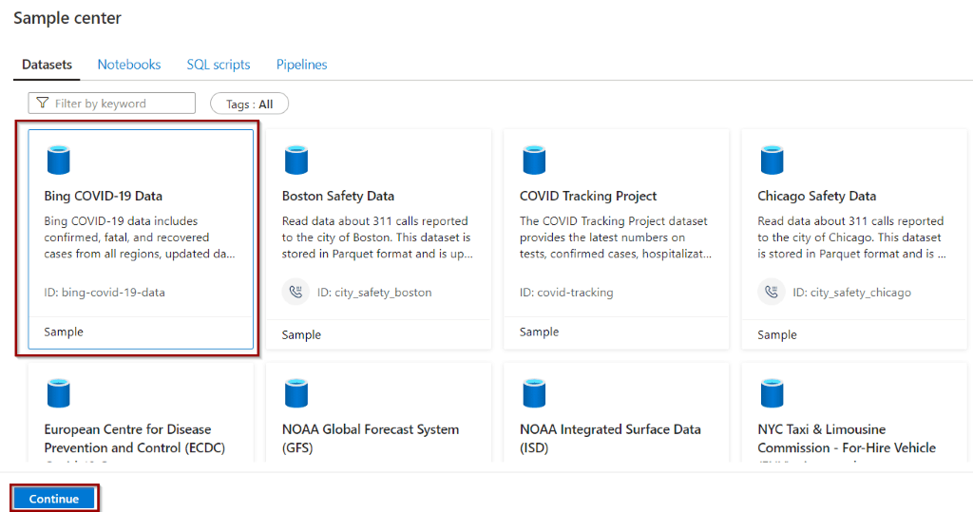973x512 pixels.
Task: Open the SQL scripts tab
Action: pyautogui.click(x=219, y=65)
